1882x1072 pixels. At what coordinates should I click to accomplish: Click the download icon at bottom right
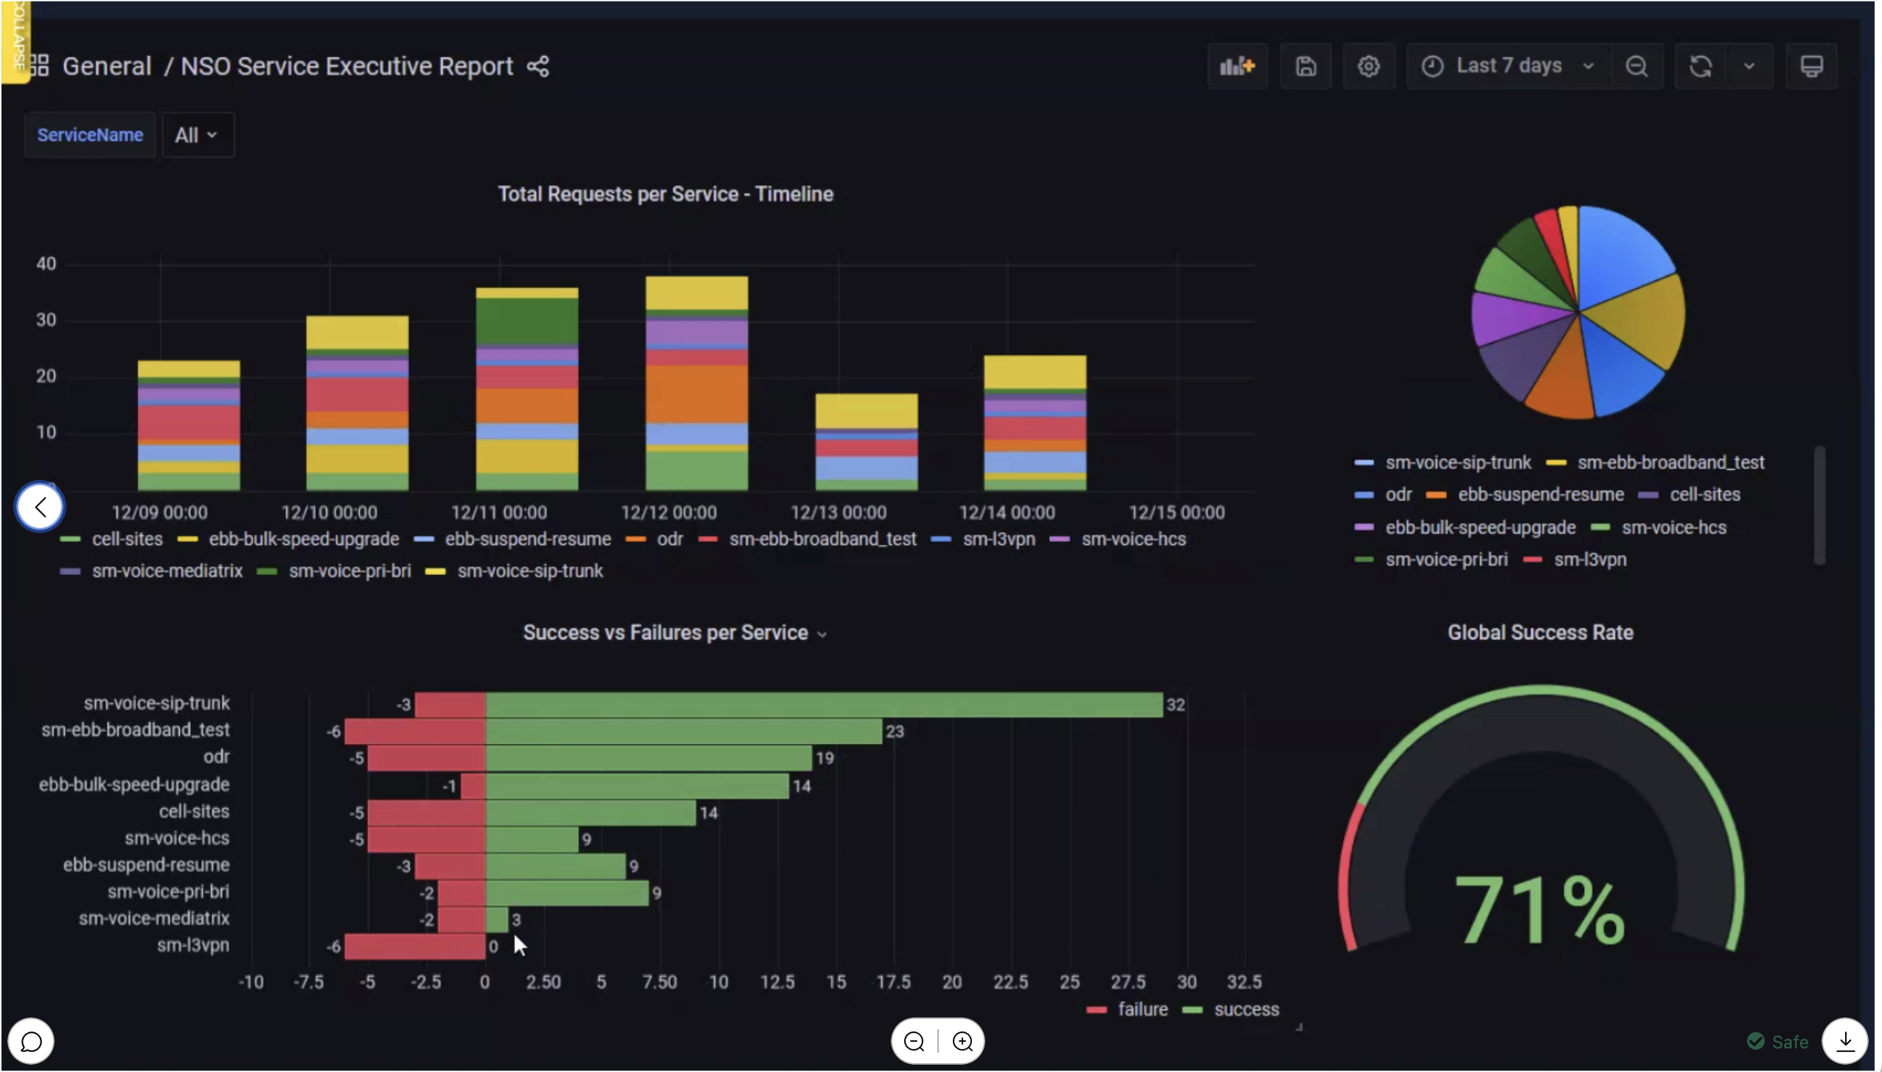(x=1844, y=1040)
